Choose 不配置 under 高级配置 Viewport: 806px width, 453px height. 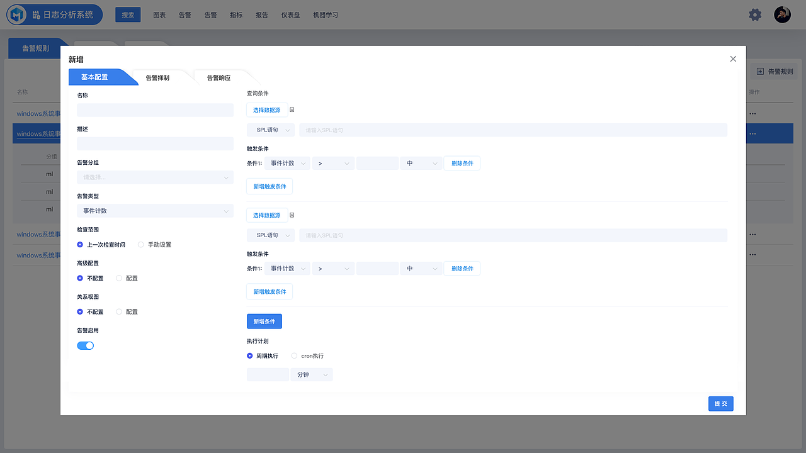click(x=80, y=278)
